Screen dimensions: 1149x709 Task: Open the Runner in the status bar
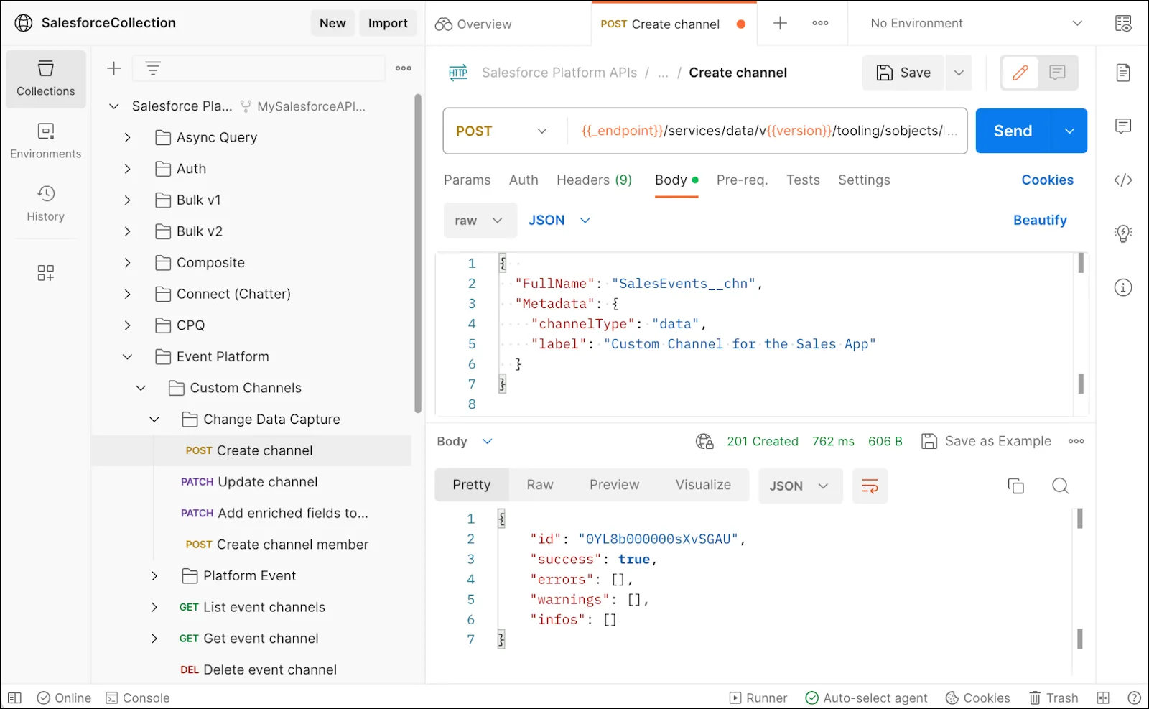tap(758, 698)
